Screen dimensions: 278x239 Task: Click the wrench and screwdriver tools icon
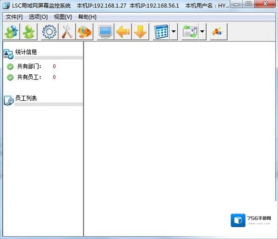pos(67,32)
